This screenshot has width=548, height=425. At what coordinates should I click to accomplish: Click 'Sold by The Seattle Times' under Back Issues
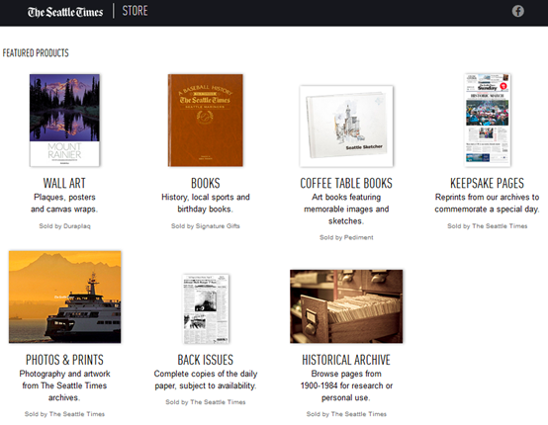click(206, 402)
